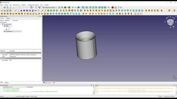The height and width of the screenshot is (99, 177).
Task: Expand the Pad tree node
Action: [x=4, y=30]
